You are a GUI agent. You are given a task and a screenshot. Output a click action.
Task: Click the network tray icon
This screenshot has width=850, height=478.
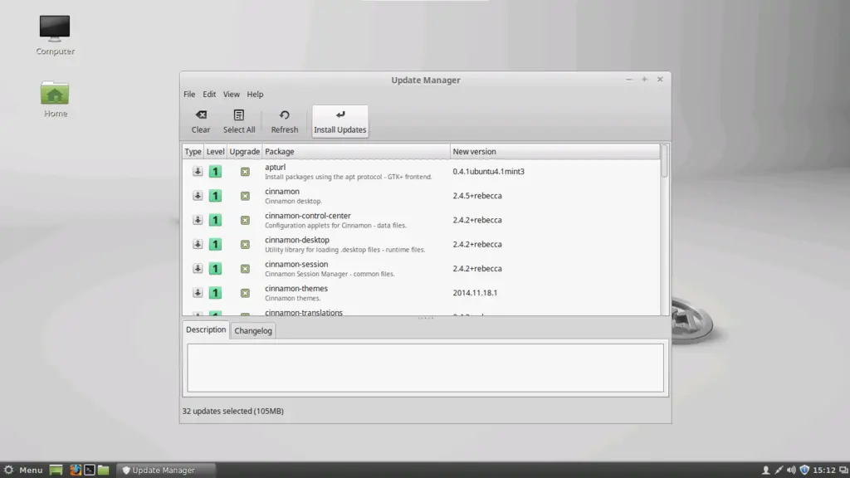[x=779, y=471]
